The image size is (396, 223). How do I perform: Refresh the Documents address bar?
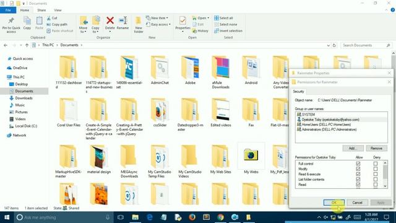(334, 45)
